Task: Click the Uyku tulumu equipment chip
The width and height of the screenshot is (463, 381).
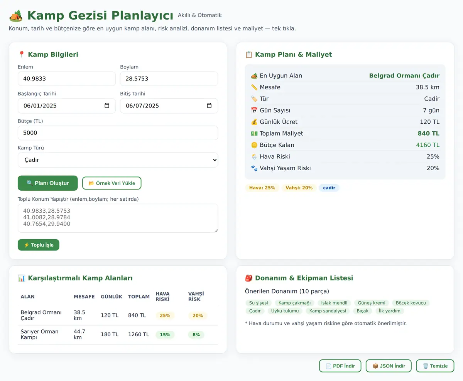Action: pos(285,311)
